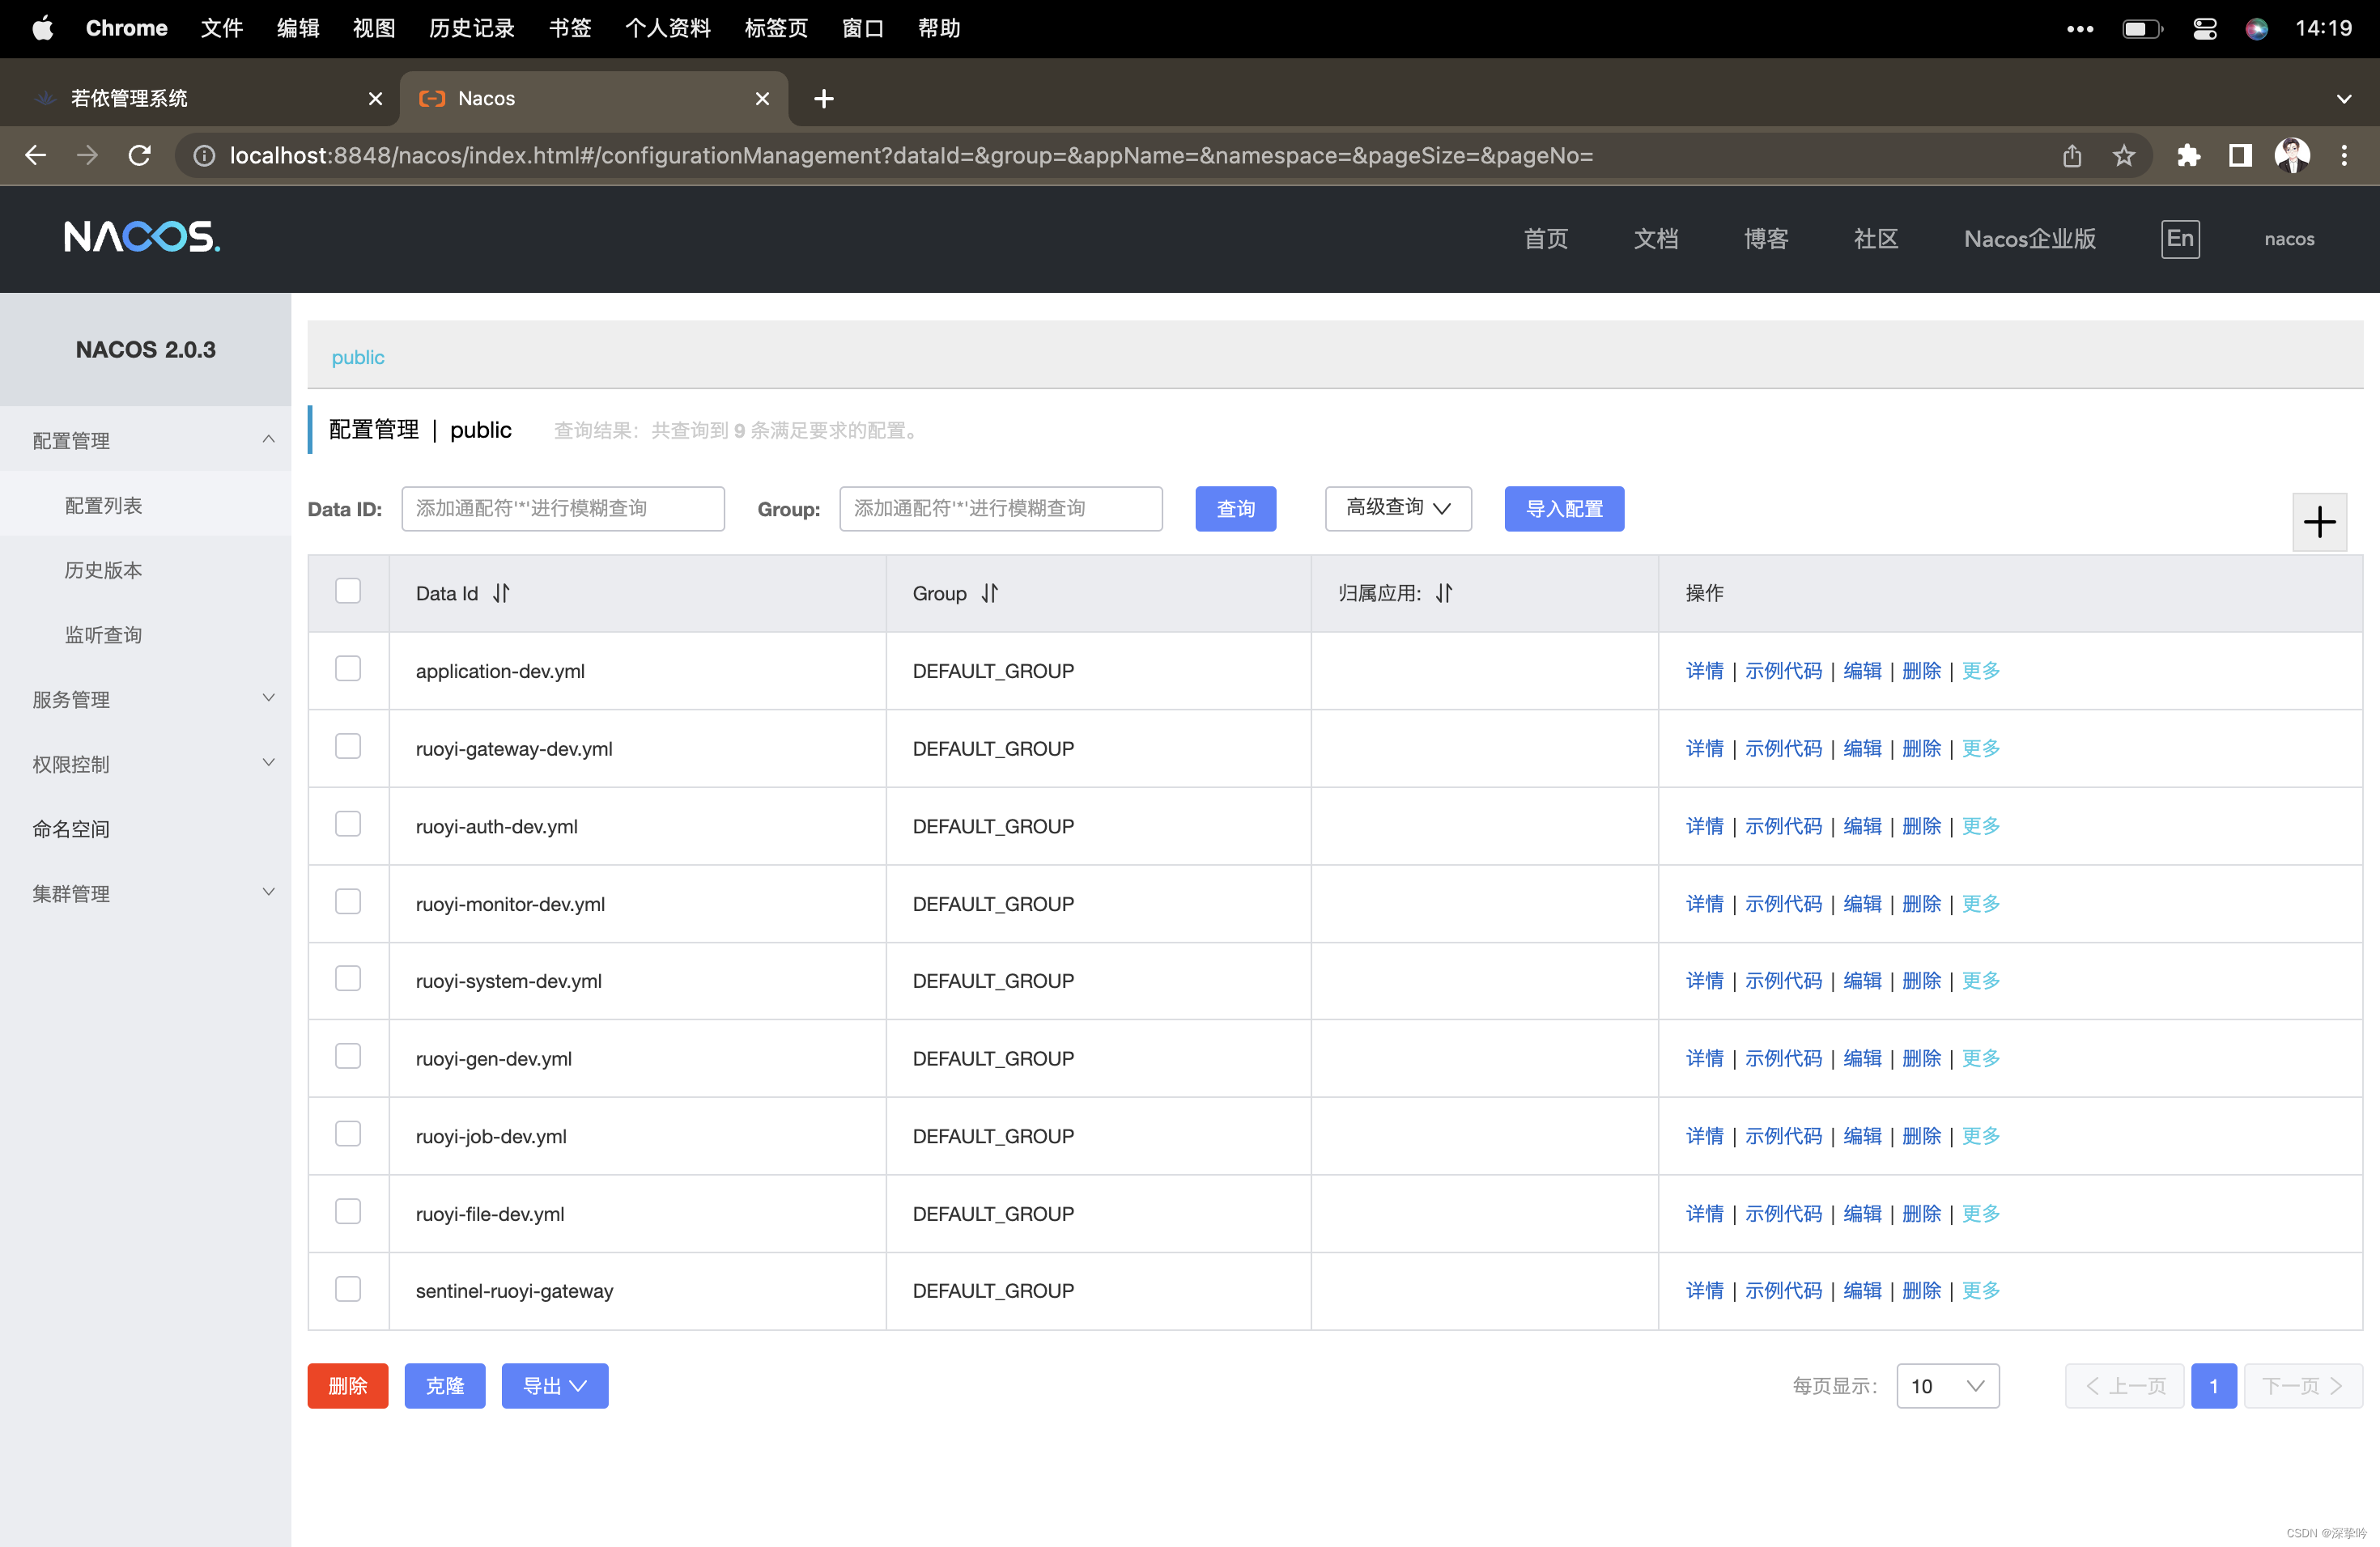Open Siri from the menu bar
Image resolution: width=2380 pixels, height=1547 pixels.
pyautogui.click(x=2257, y=28)
